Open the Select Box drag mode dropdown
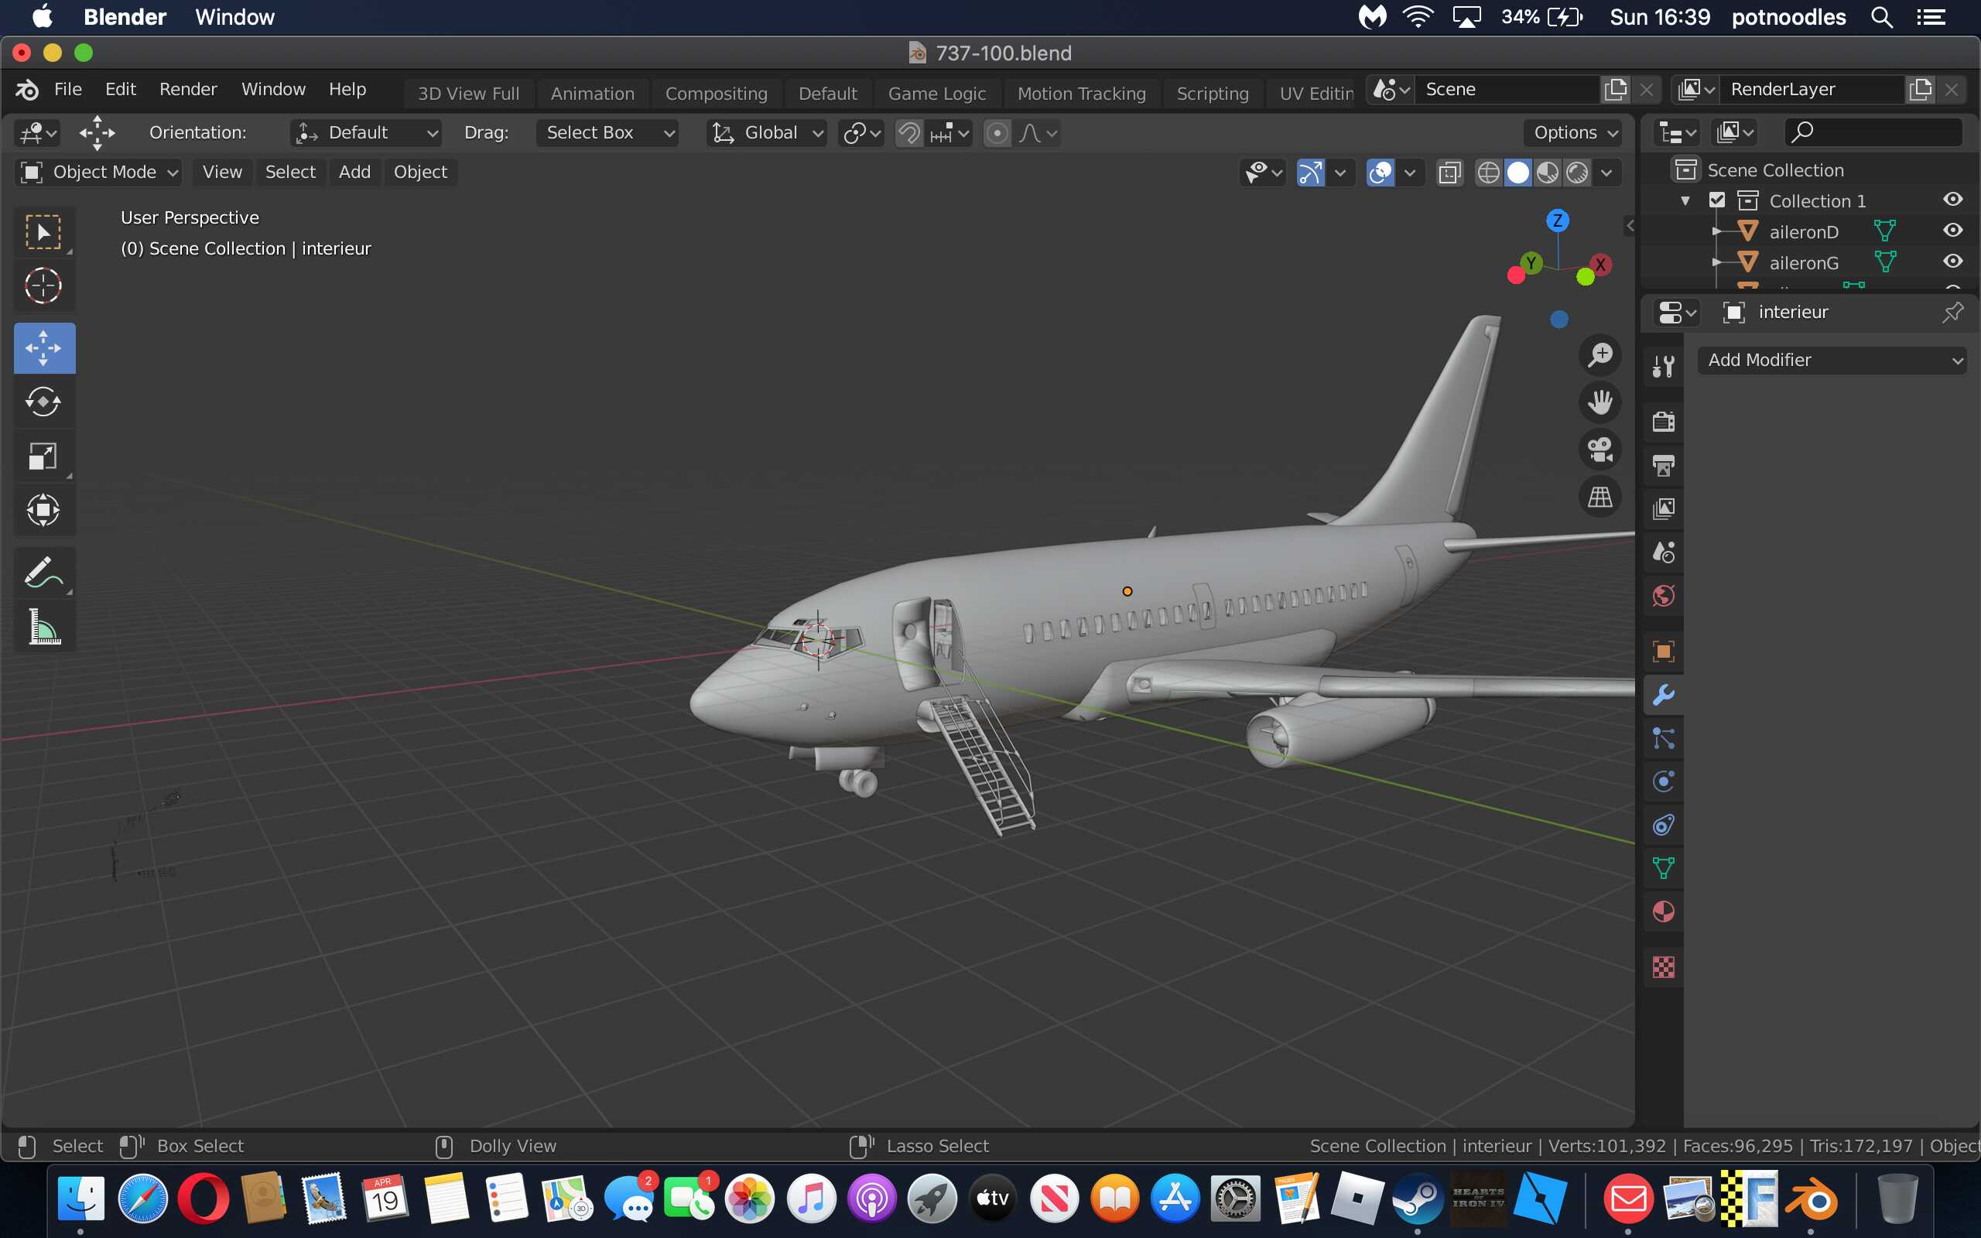 tap(607, 132)
